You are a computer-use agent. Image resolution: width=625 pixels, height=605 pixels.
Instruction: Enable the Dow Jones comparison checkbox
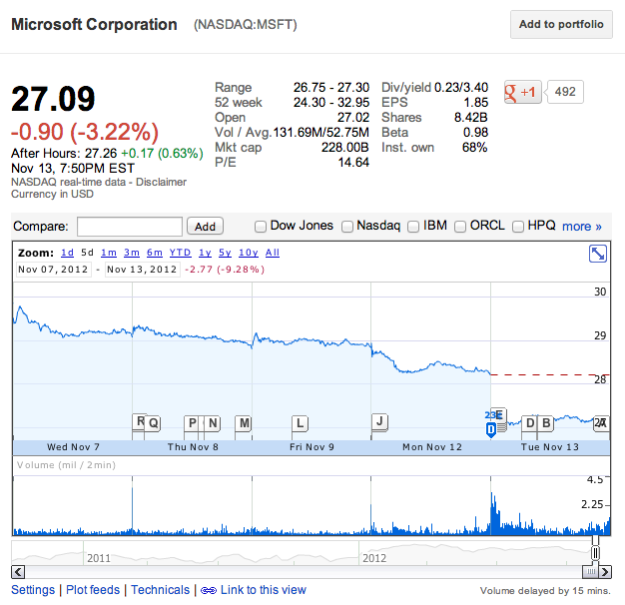[261, 227]
